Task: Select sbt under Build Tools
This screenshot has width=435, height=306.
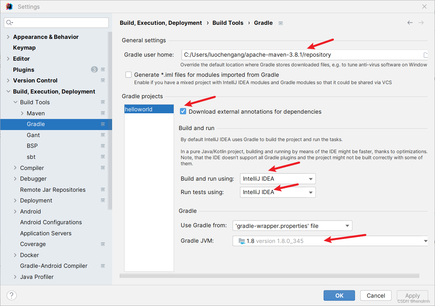Action: [31, 157]
